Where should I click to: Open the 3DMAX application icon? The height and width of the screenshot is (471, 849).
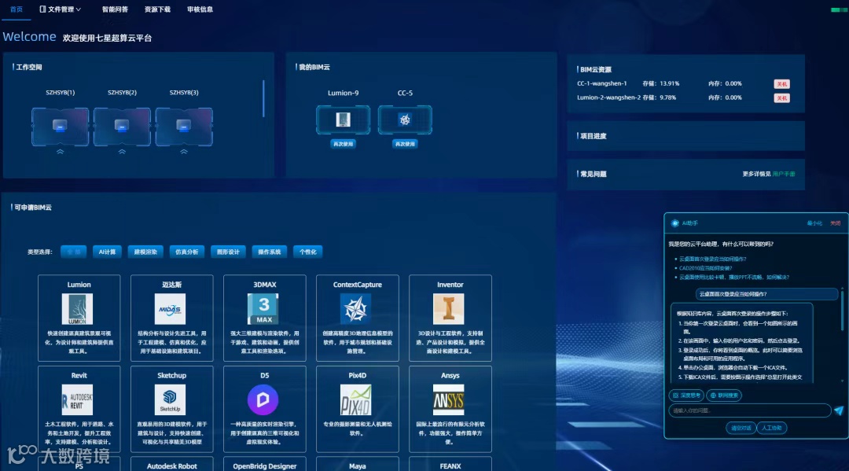(x=263, y=308)
